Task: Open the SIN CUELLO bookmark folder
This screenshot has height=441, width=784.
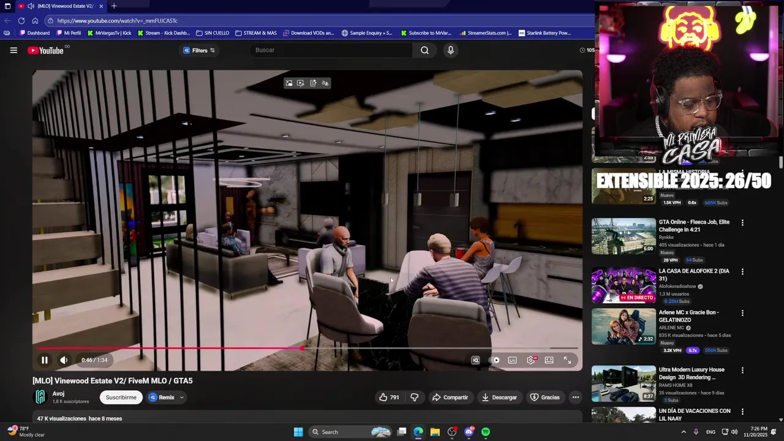Action: (x=213, y=33)
